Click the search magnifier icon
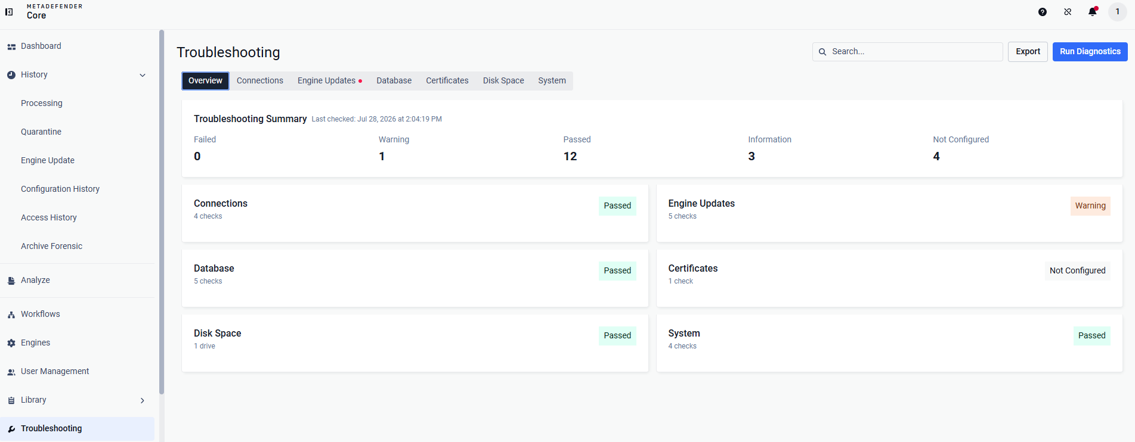 click(x=822, y=52)
